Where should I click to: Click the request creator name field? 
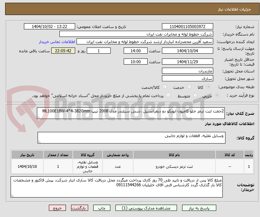pyautogui.click(x=145, y=42)
